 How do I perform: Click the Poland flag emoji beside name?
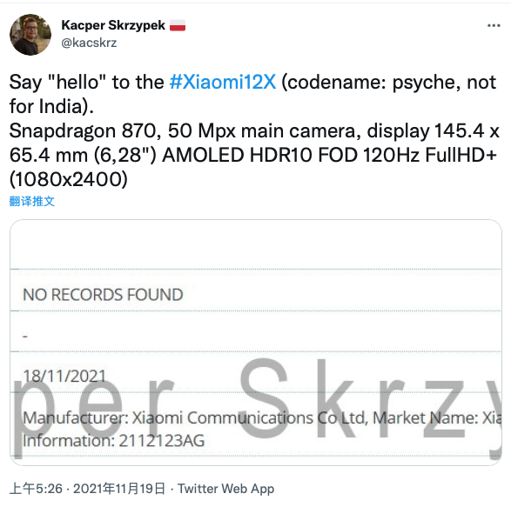[x=178, y=25]
